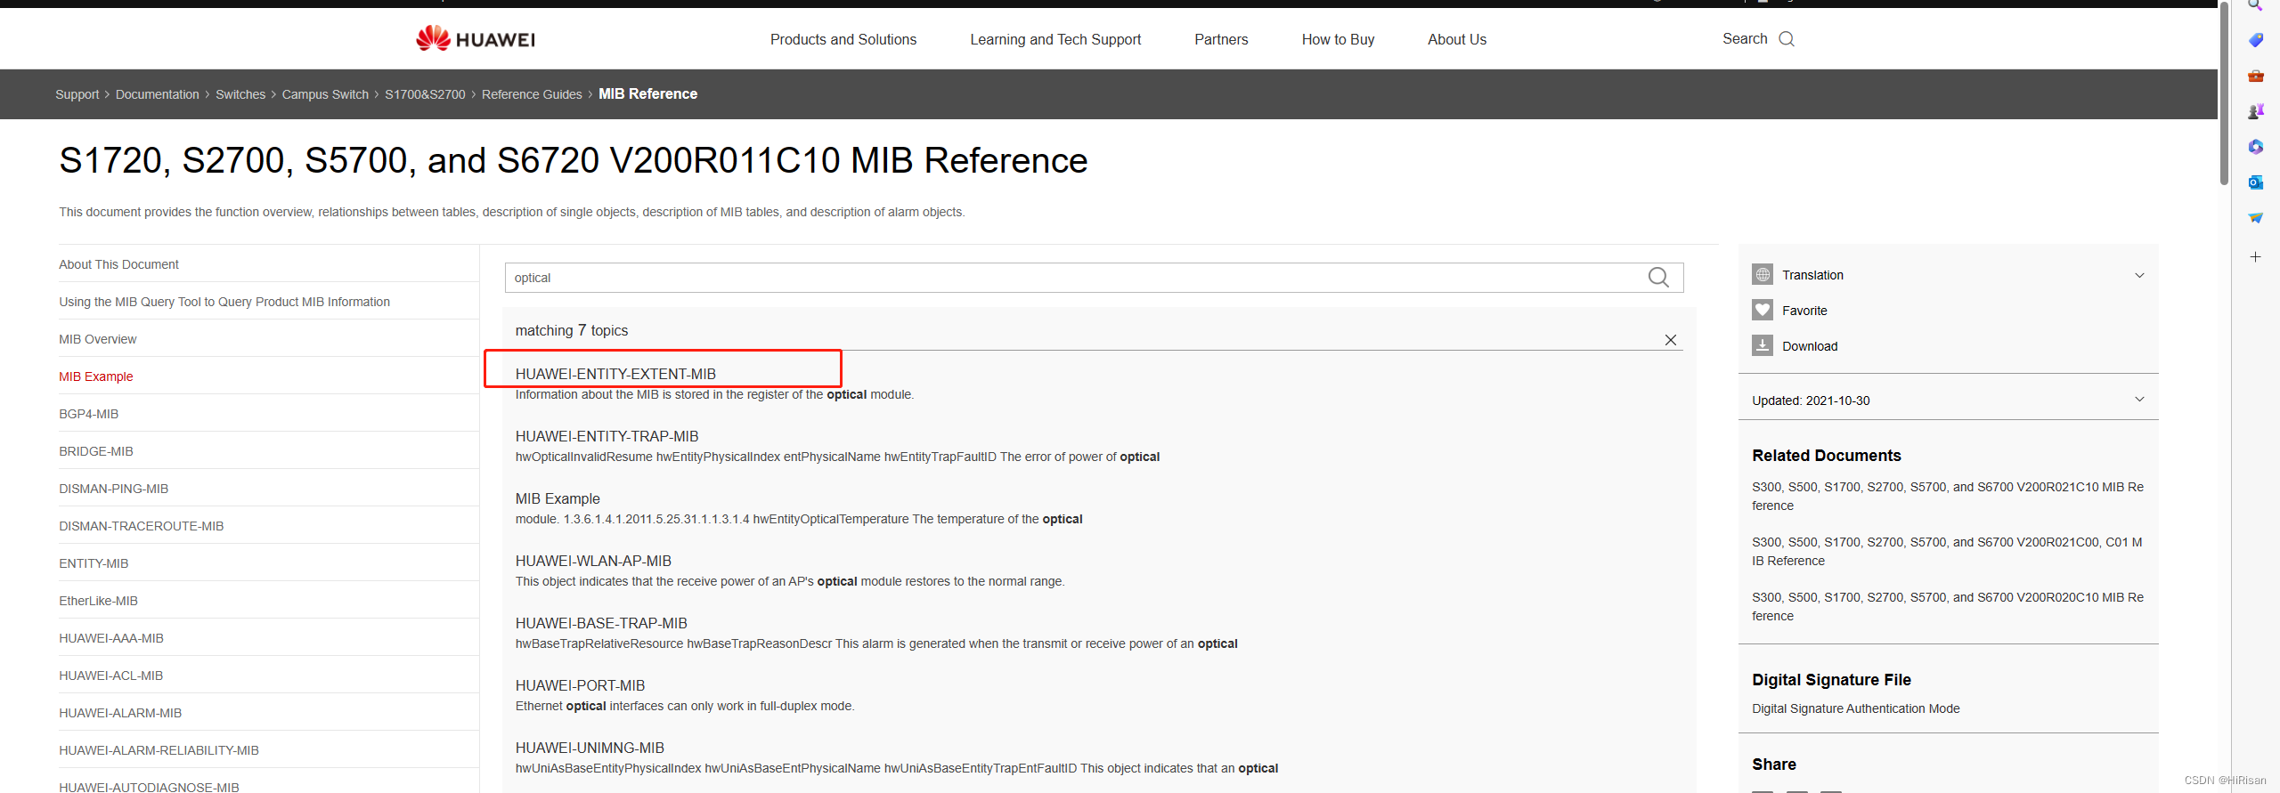Screen dimensions: 2280x793
Task: Open related V200R020C10 MIB Reference document
Action: point(1948,607)
